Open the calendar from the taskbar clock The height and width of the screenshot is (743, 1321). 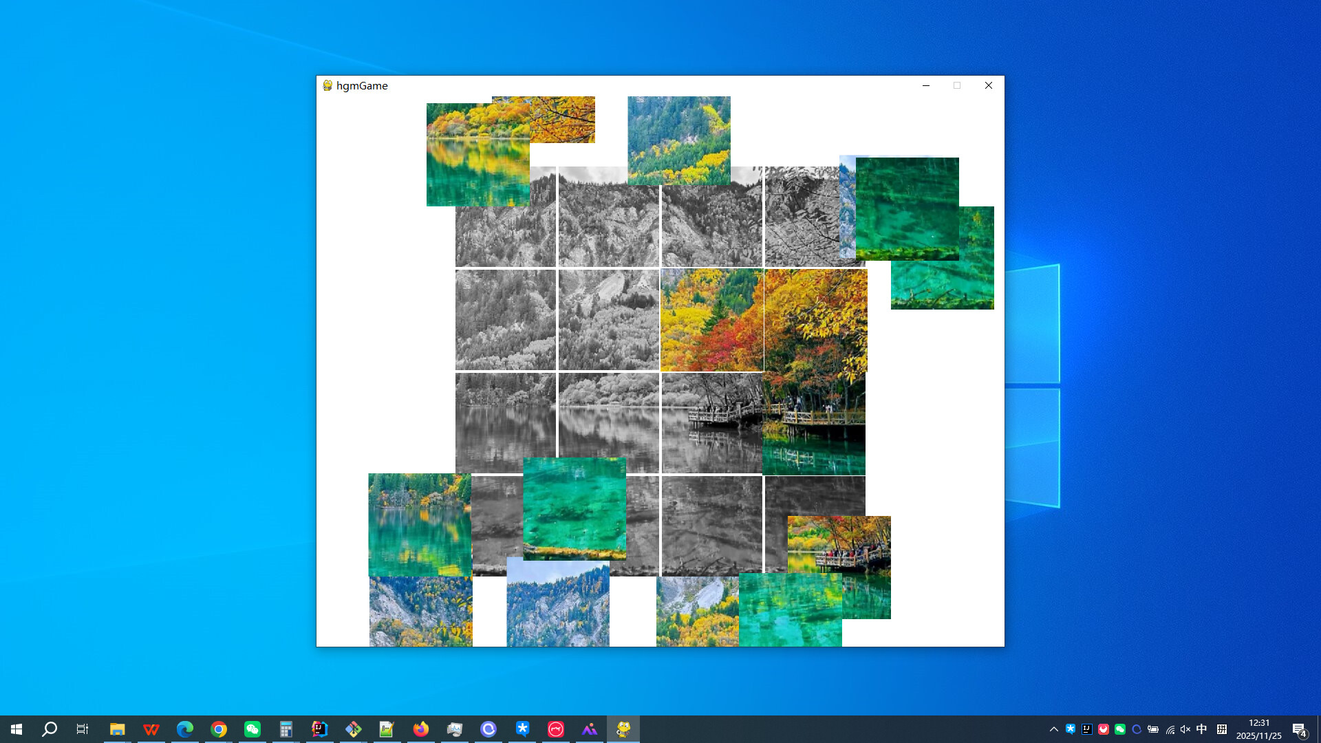[1258, 729]
